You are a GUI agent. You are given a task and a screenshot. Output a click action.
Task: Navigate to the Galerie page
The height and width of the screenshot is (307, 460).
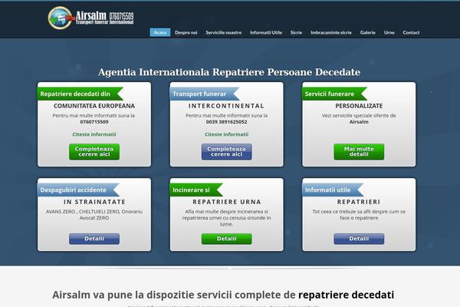pos(368,32)
